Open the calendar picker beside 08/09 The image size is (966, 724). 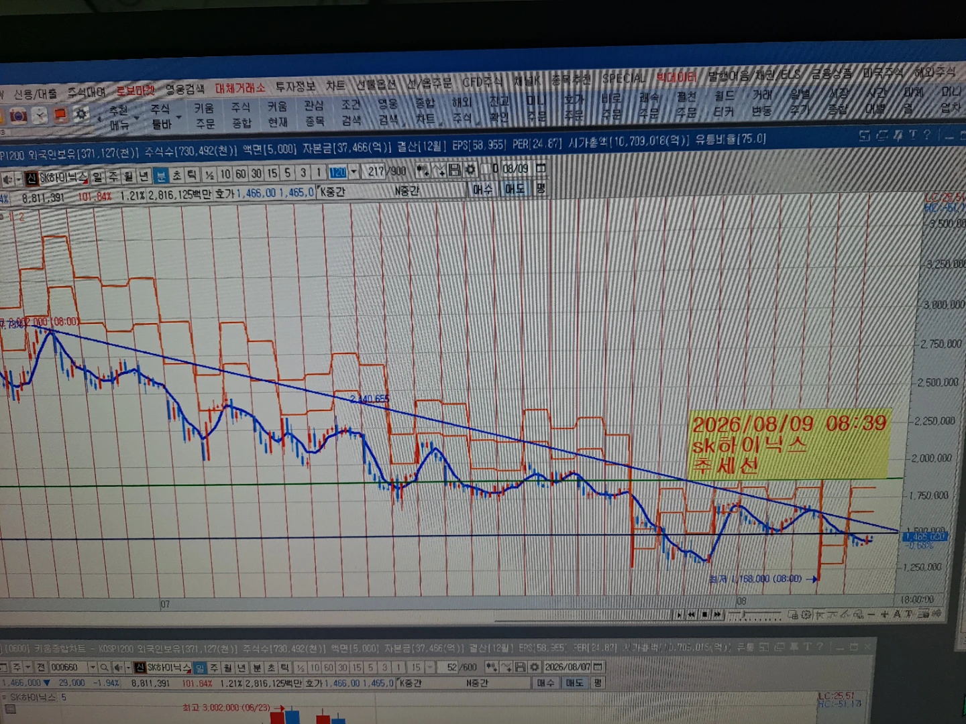[x=541, y=168]
